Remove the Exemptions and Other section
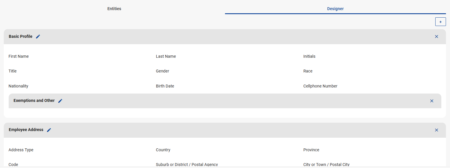This screenshot has width=450, height=168. pos(432,101)
